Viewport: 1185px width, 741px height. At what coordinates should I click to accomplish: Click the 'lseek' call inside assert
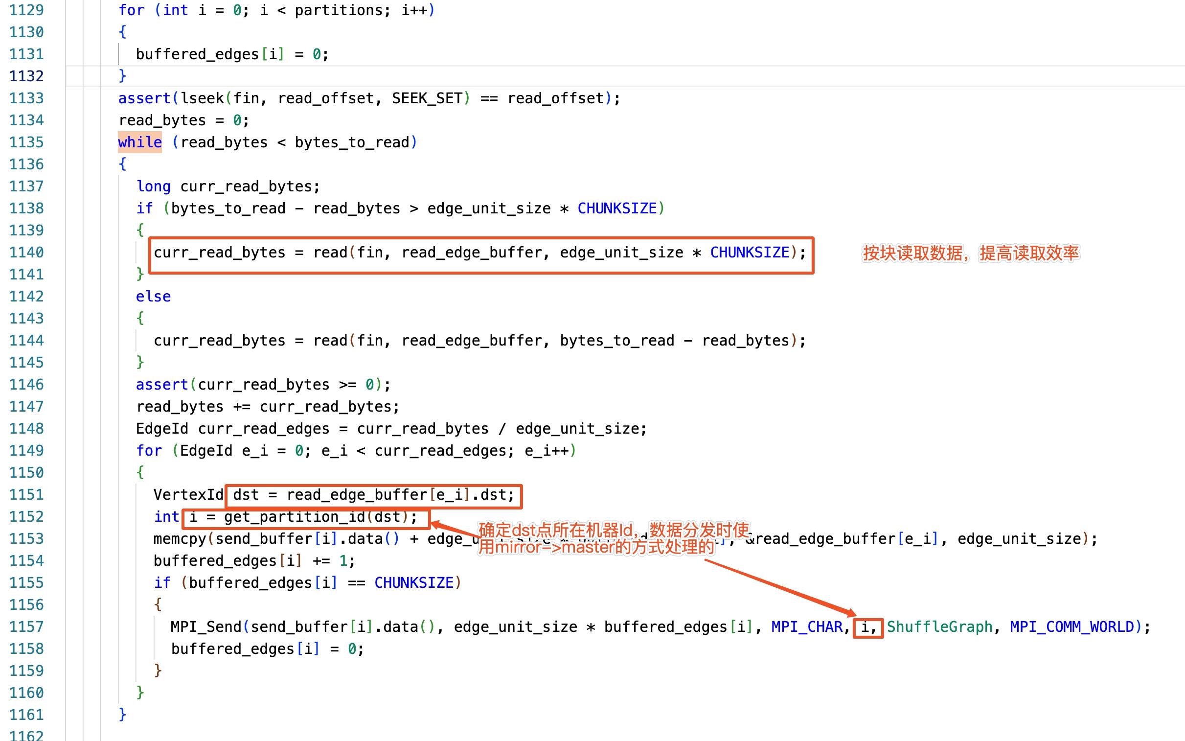(x=202, y=98)
